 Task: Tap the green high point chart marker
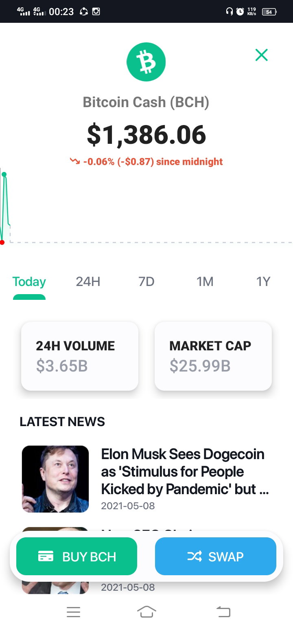tap(4, 174)
